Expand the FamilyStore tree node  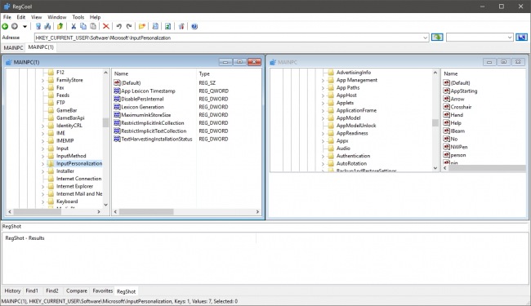[x=42, y=81]
